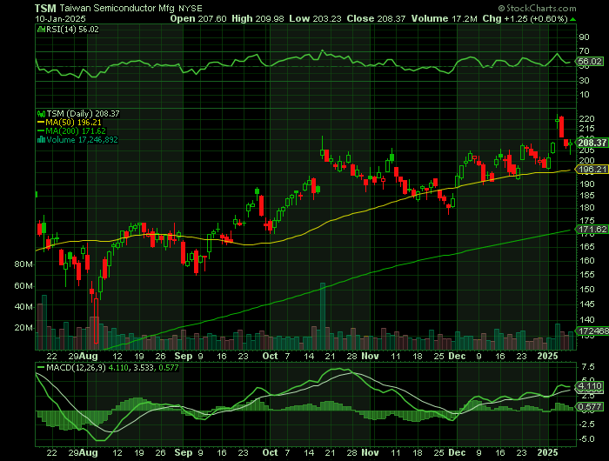
Task: Click 2025 on the bottom MACD date axis
Action: click(x=547, y=452)
